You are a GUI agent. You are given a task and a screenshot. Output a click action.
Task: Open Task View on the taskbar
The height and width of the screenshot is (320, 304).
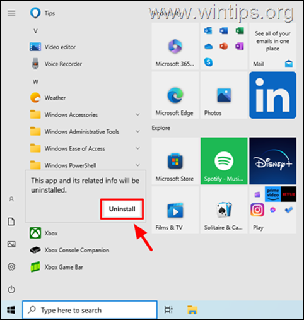pos(168,310)
